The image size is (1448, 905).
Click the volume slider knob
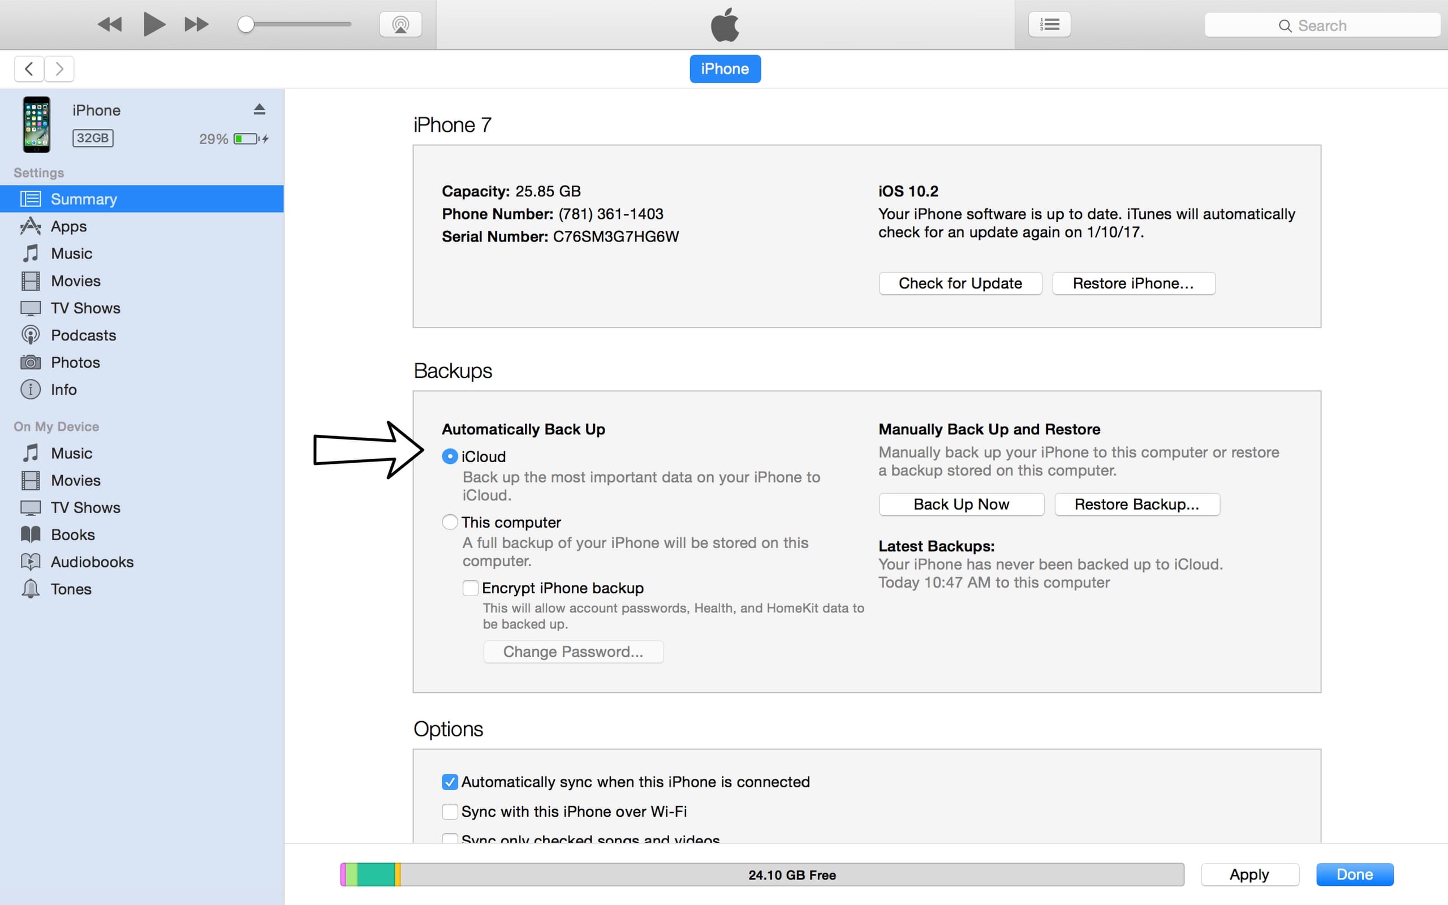tap(246, 24)
